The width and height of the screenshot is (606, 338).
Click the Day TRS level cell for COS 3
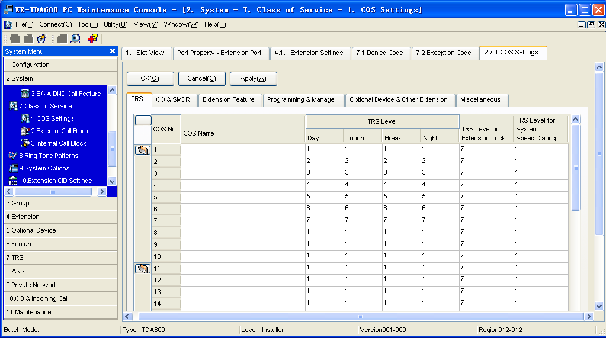(325, 173)
